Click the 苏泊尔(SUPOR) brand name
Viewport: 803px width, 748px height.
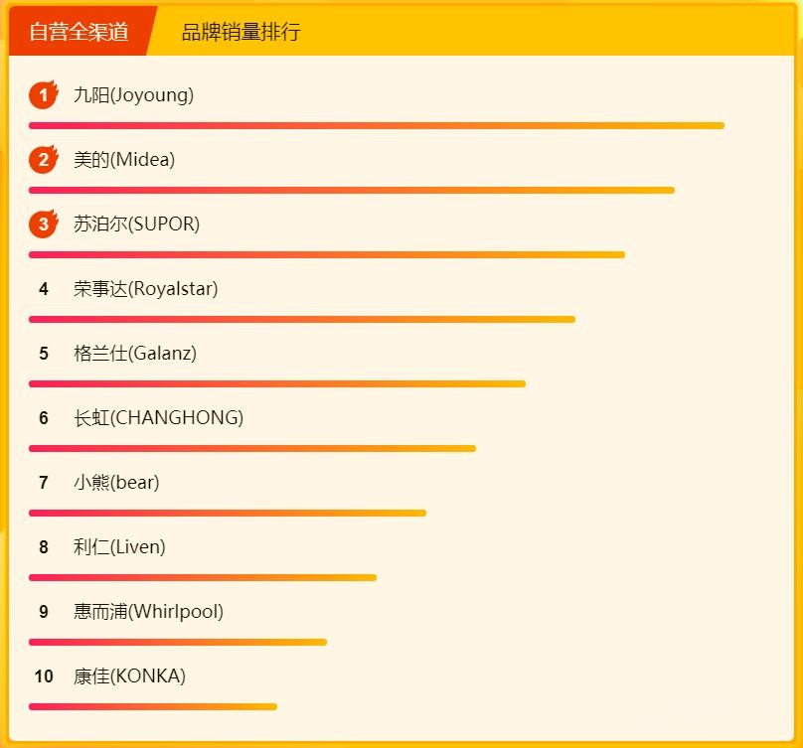136,224
